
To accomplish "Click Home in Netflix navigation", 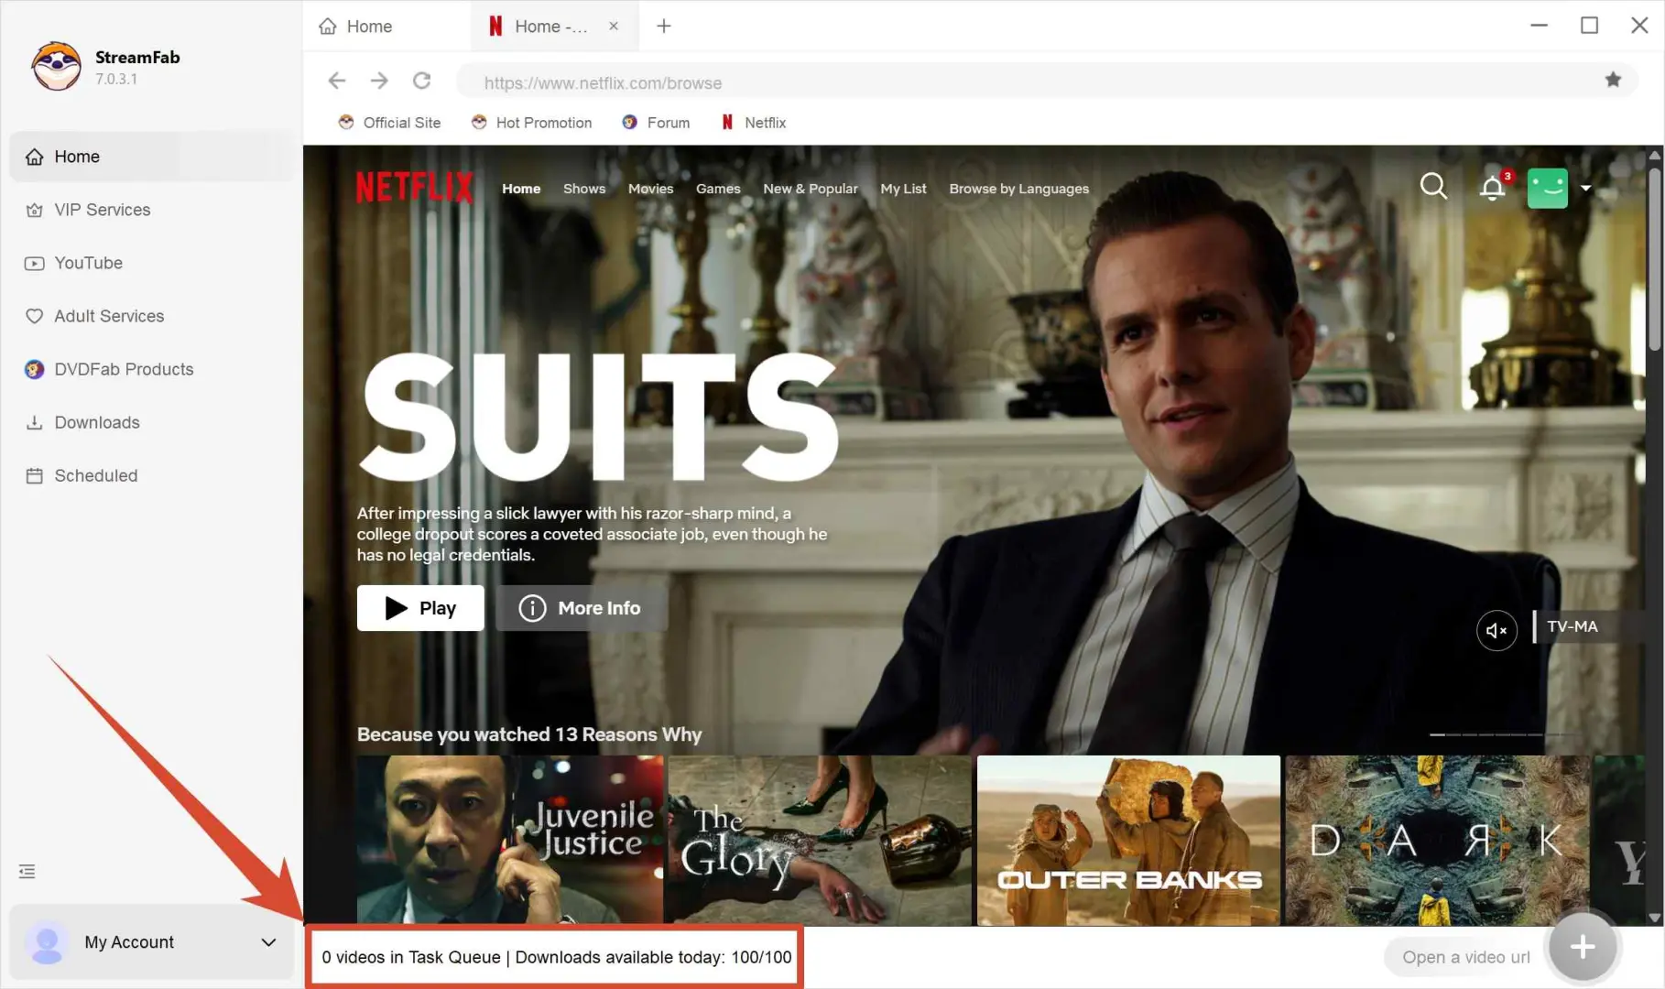I will (521, 189).
